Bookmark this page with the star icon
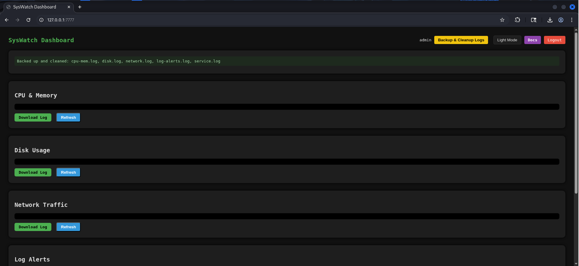This screenshot has width=579, height=266. tap(502, 20)
